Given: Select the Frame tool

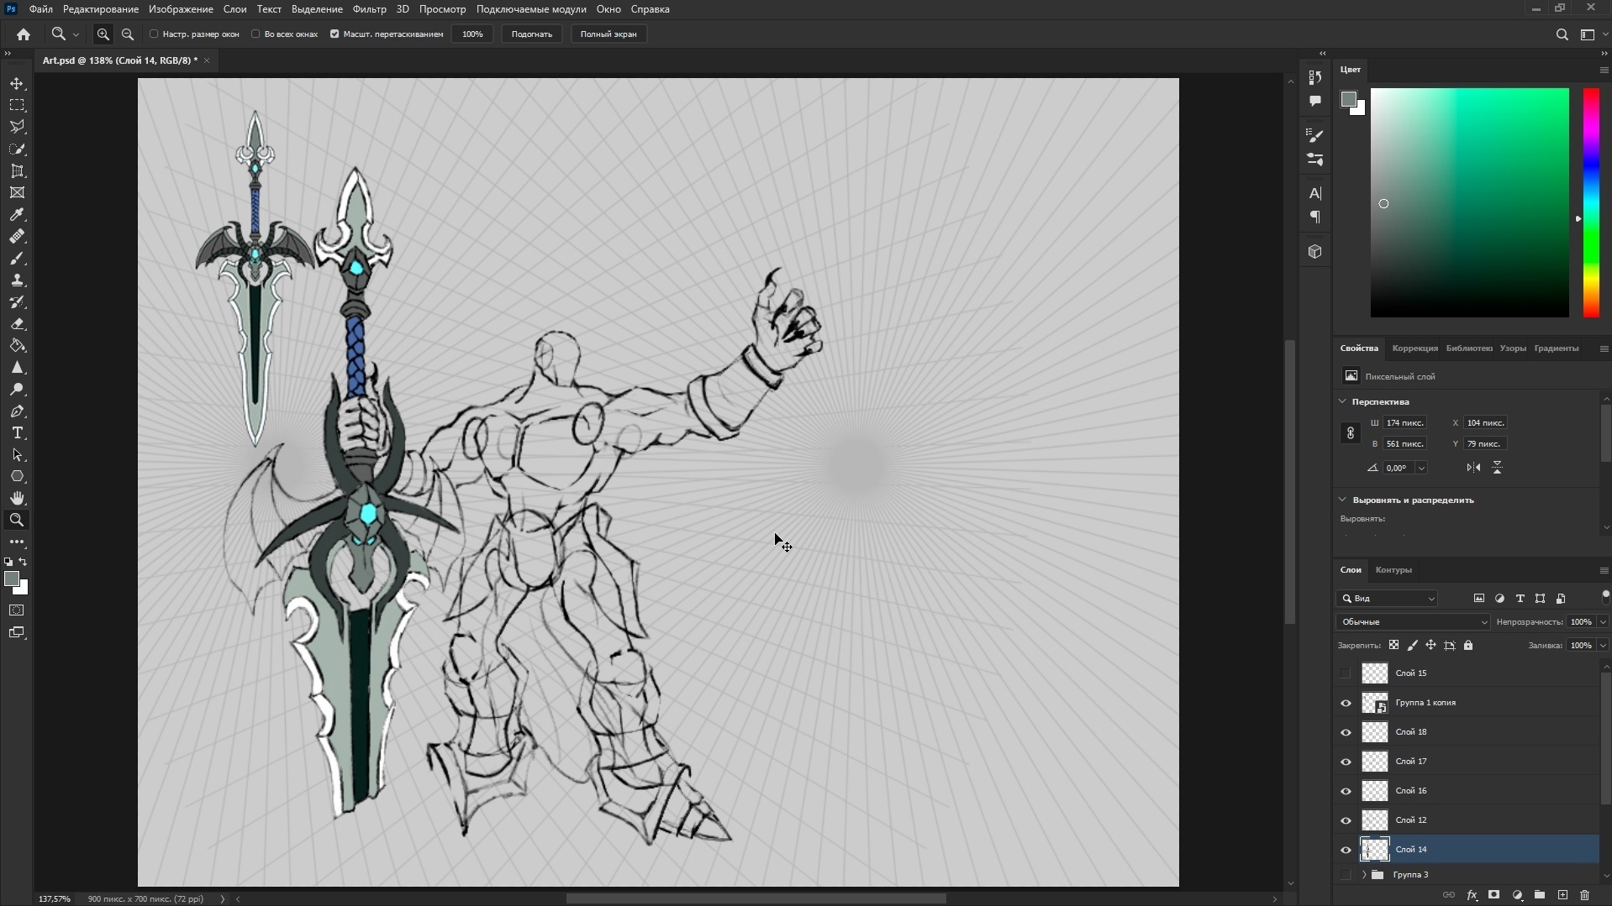Looking at the screenshot, I should pyautogui.click(x=17, y=193).
